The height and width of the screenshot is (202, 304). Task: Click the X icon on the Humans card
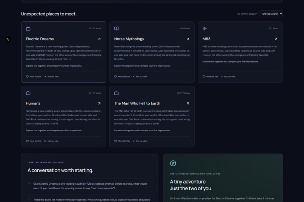[x=45, y=141]
